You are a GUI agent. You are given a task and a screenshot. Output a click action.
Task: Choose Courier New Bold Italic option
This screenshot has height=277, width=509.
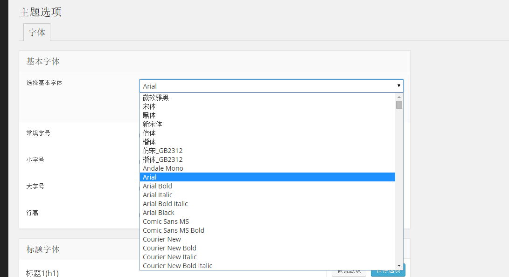pyautogui.click(x=177, y=266)
